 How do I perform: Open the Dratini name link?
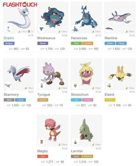(x=9, y=38)
